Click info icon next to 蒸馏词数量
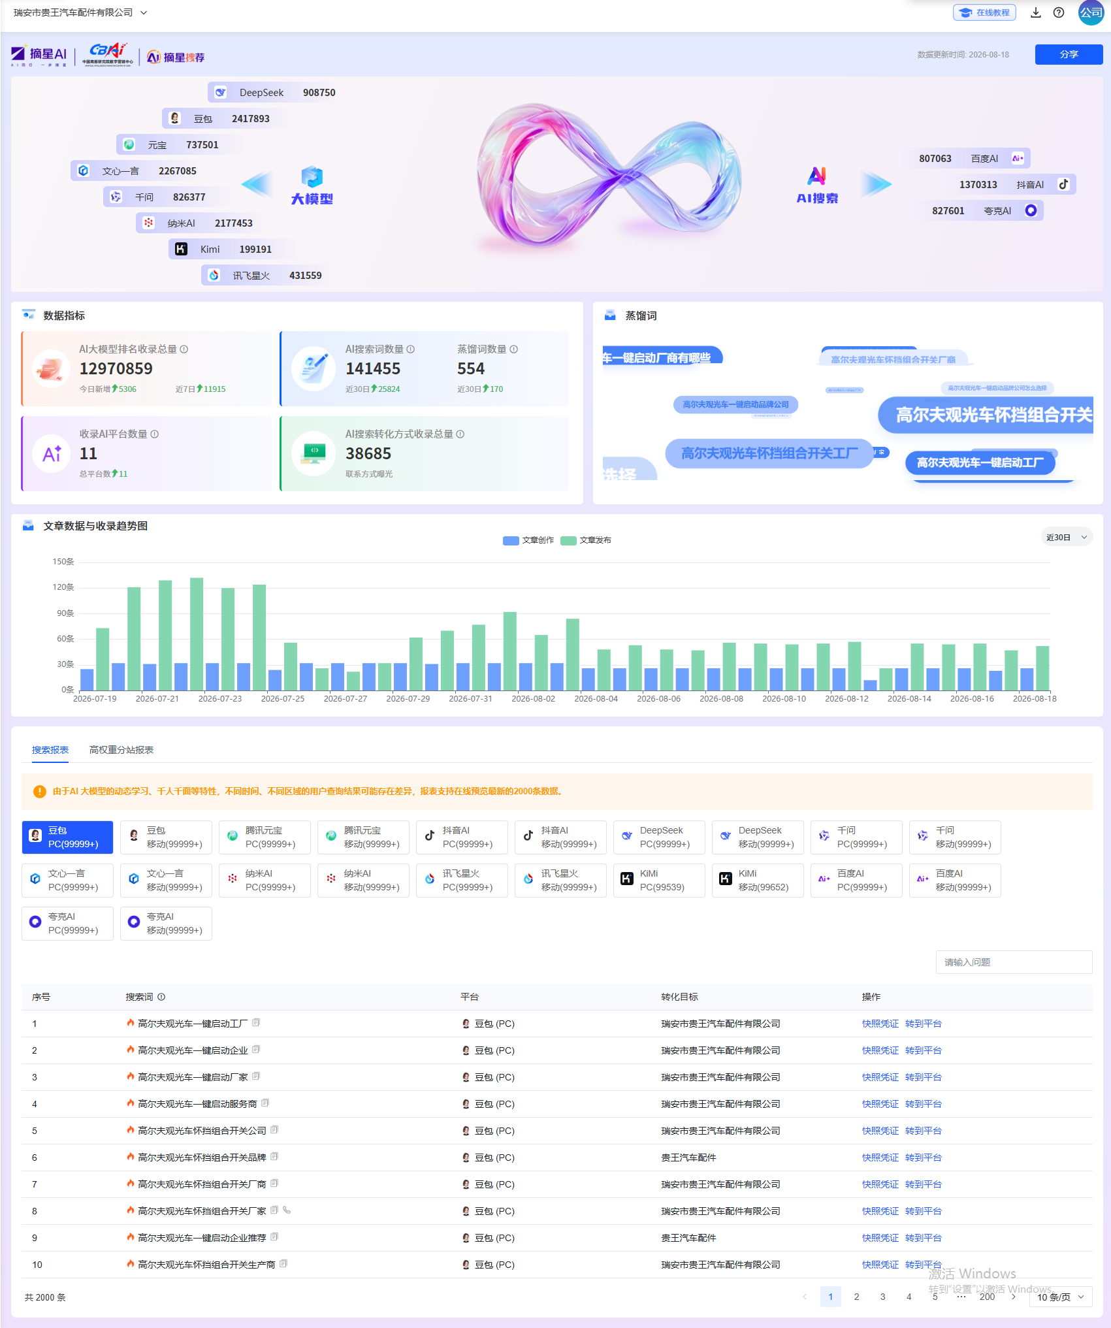This screenshot has height=1328, width=1111. click(x=514, y=349)
